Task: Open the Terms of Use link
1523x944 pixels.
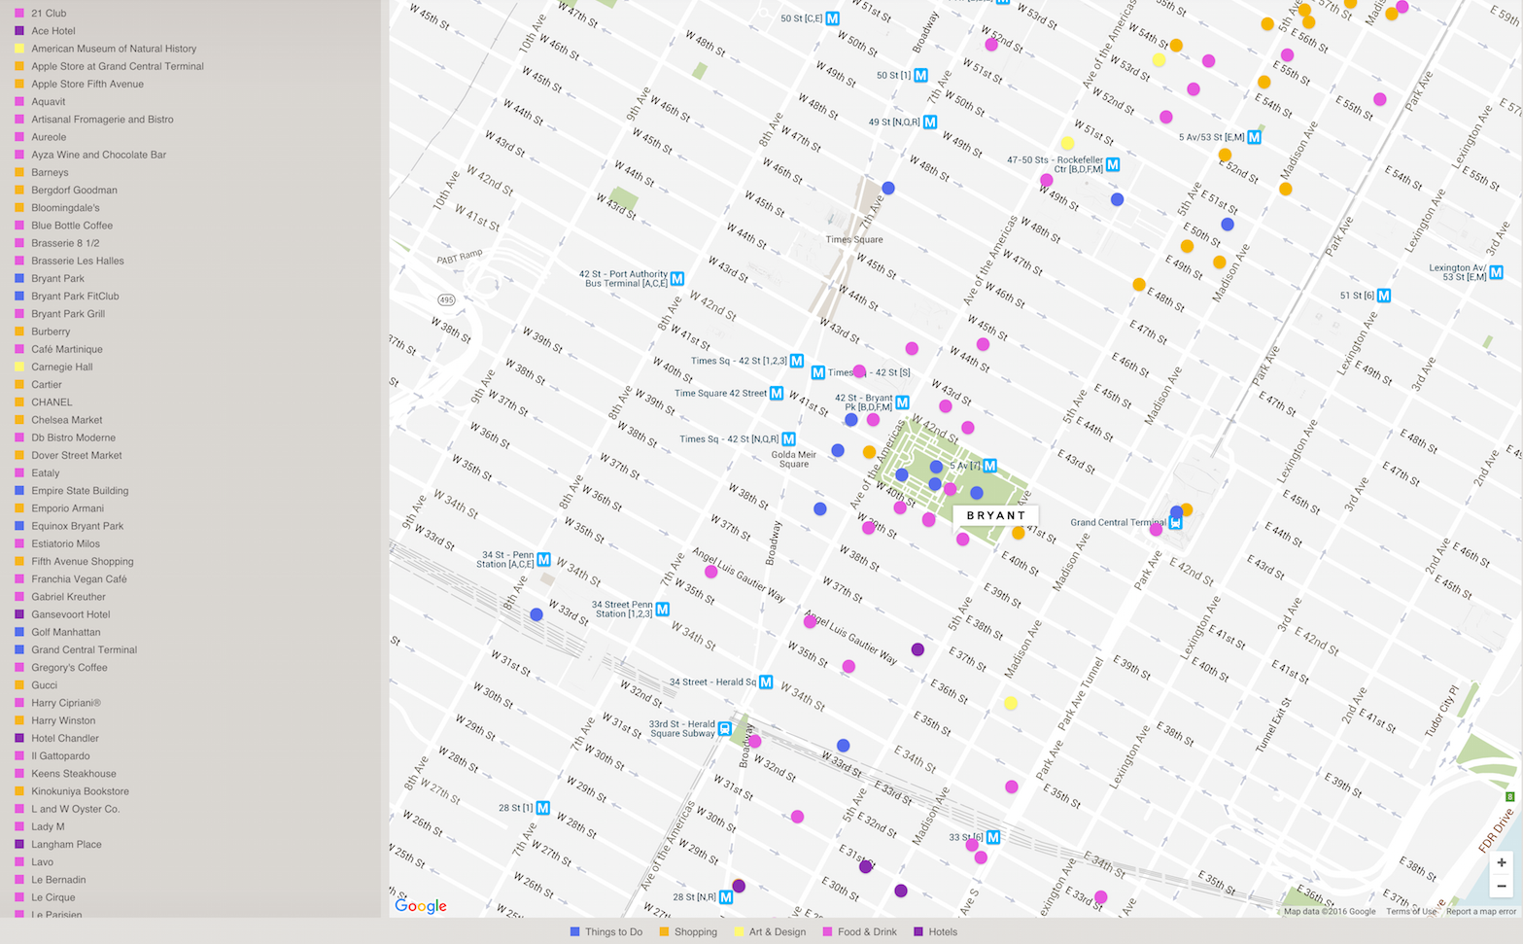Action: [1410, 911]
